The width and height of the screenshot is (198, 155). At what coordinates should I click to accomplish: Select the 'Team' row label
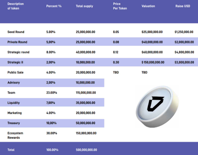[11, 93]
